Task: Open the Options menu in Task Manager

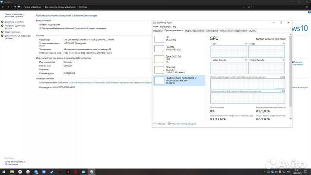Action: point(165,27)
